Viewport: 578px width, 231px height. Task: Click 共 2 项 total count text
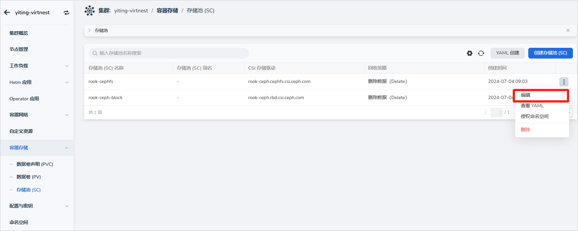pos(95,112)
